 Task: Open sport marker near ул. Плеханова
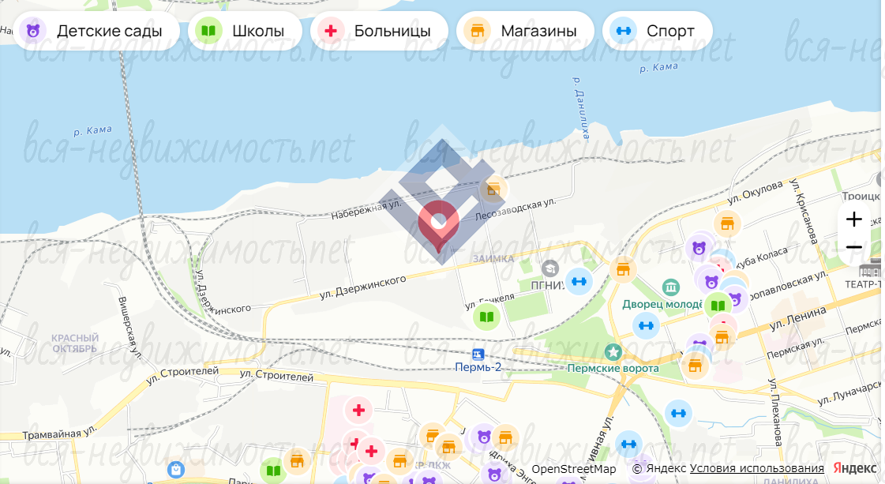pos(678,414)
